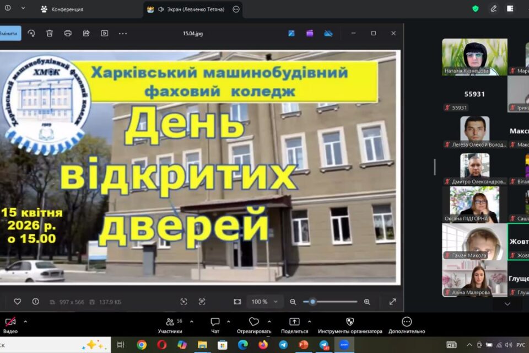Open options for the shared screen tab

click(x=236, y=9)
